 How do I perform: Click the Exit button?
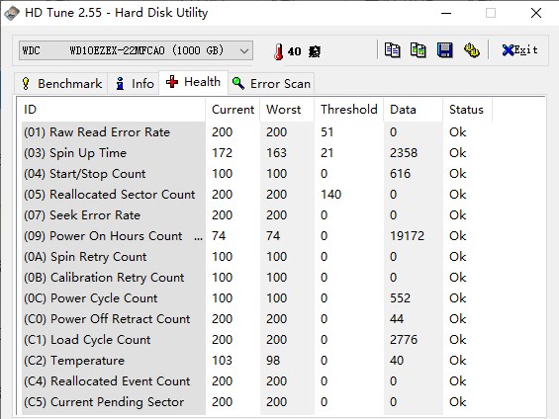[x=519, y=50]
